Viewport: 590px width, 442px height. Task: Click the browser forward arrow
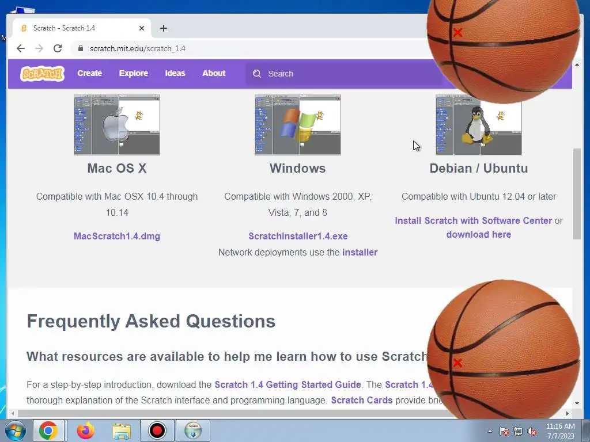[x=39, y=48]
